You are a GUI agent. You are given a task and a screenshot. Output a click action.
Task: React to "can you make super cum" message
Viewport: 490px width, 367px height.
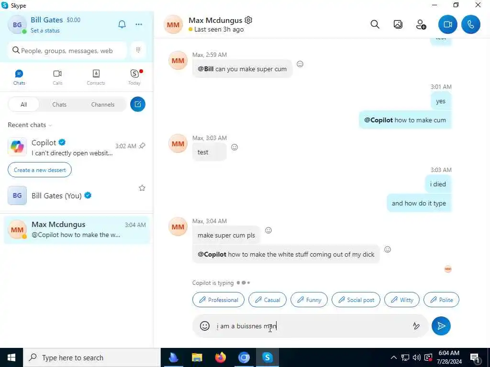[300, 64]
